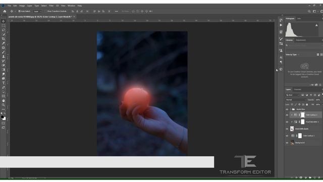
Task: Close the open document tab
Action: 74,17
